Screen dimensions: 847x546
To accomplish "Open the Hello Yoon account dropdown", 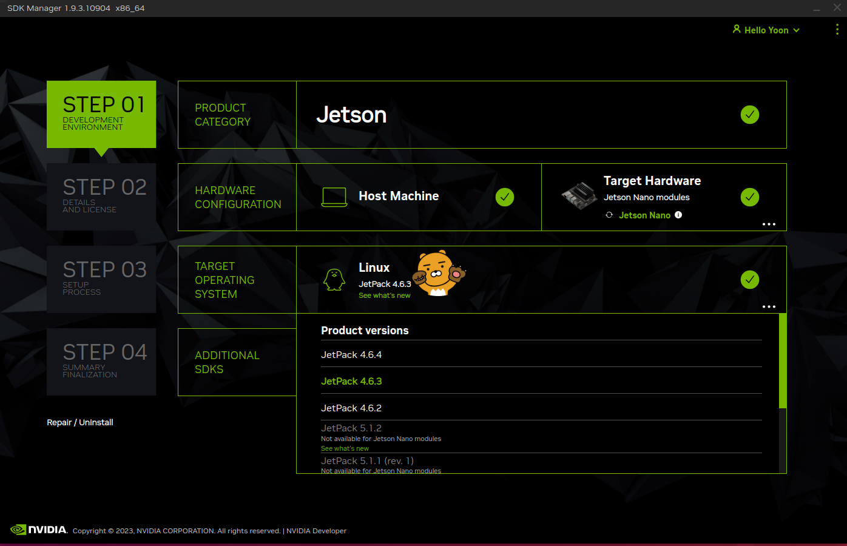I will (x=766, y=30).
